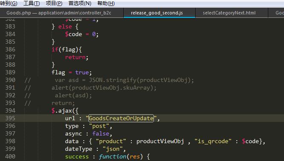Click $code = 0 on line 384

click(x=80, y=34)
